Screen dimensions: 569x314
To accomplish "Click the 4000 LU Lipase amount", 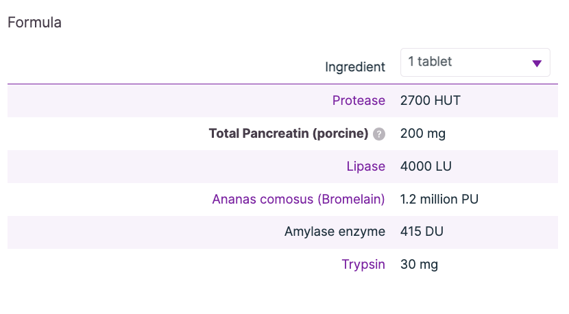I will pos(426,166).
